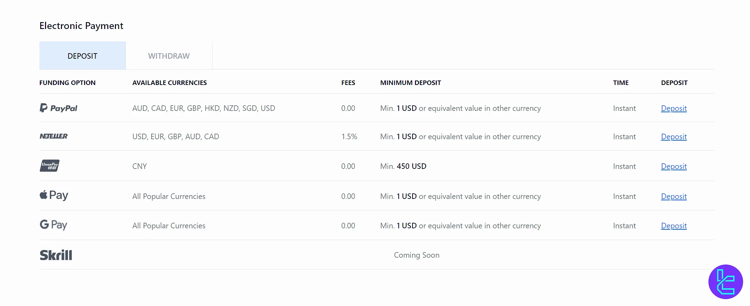
Task: Click the Time column header
Action: pos(621,83)
